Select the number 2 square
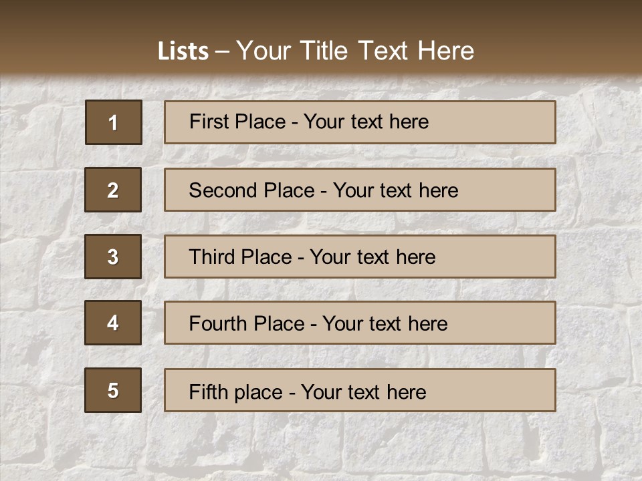The image size is (642, 481). click(x=113, y=190)
